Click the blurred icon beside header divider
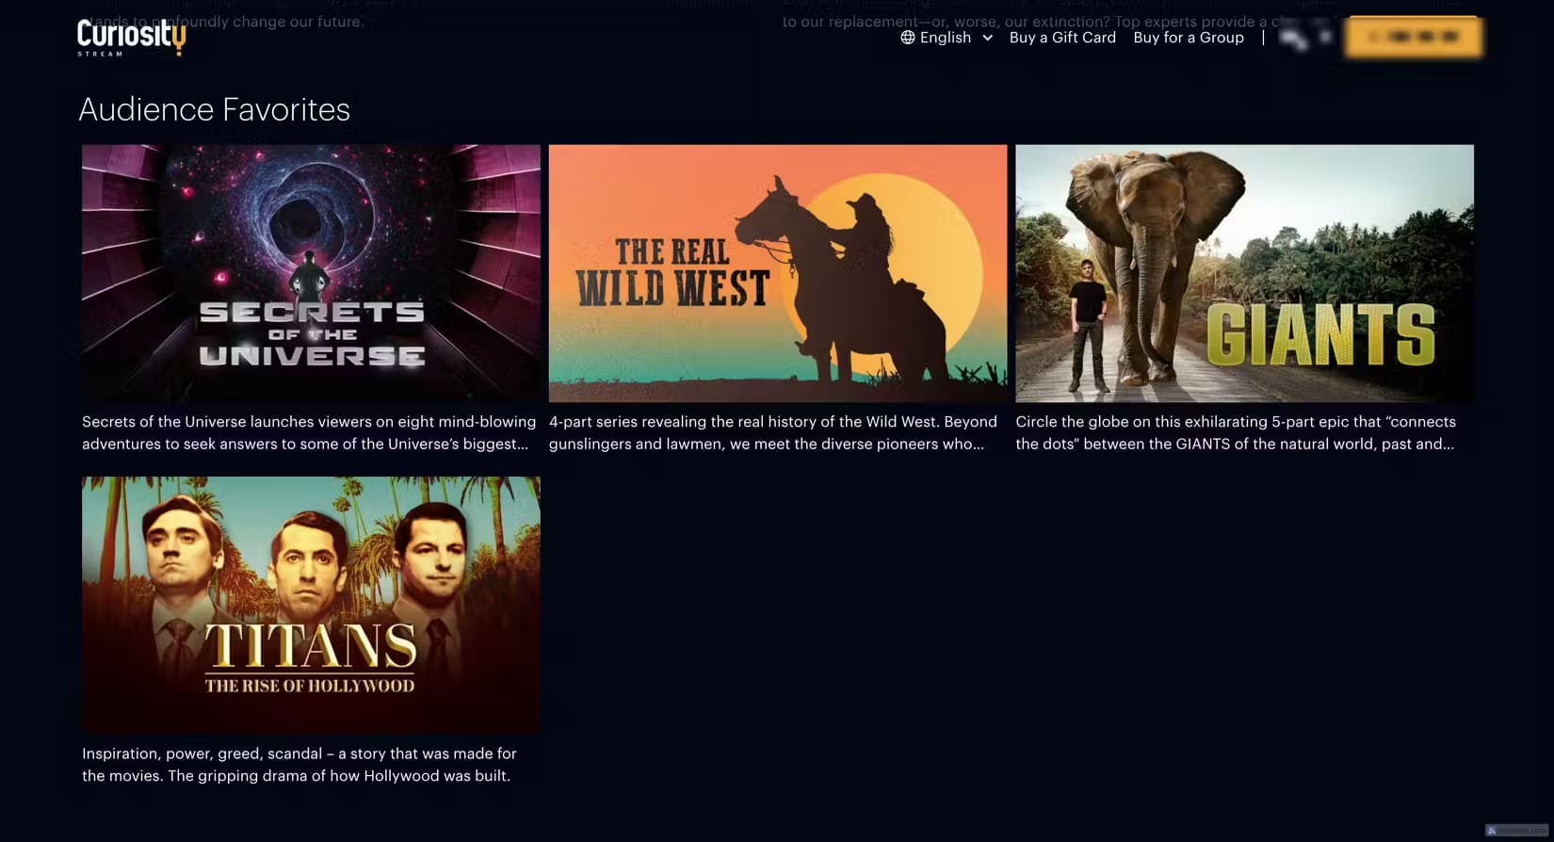 click(1294, 38)
